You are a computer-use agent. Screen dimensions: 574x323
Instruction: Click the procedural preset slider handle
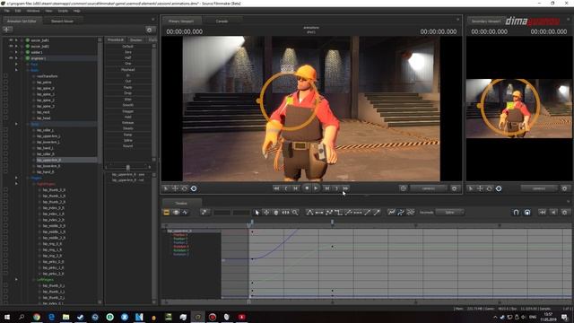(127, 168)
